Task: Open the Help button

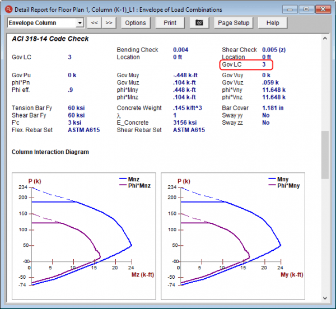Action: (273, 23)
